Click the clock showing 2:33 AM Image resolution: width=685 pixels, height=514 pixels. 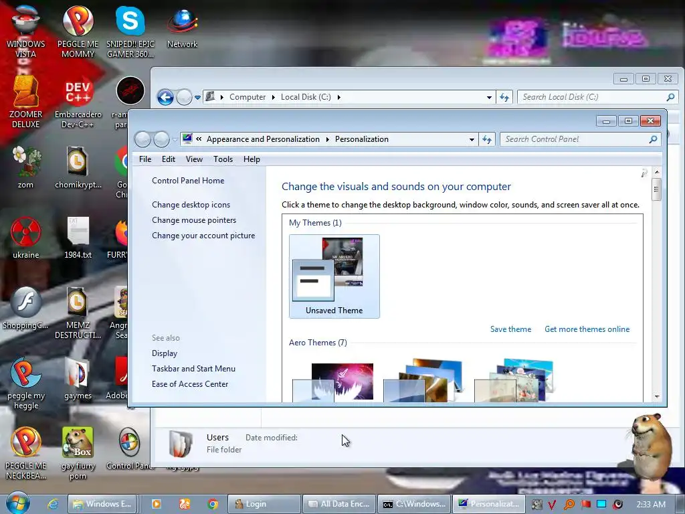point(651,505)
